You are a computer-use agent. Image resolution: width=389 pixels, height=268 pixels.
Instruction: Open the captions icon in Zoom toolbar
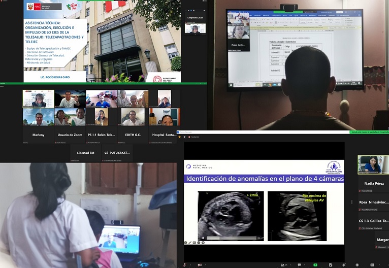point(372,265)
